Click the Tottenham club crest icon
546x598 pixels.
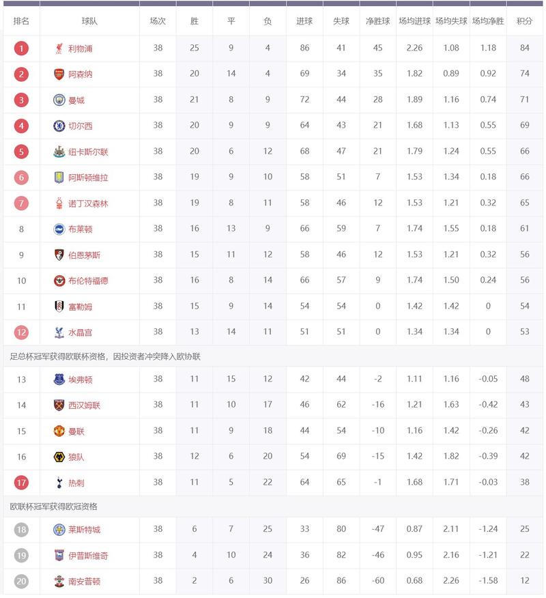pyautogui.click(x=59, y=483)
